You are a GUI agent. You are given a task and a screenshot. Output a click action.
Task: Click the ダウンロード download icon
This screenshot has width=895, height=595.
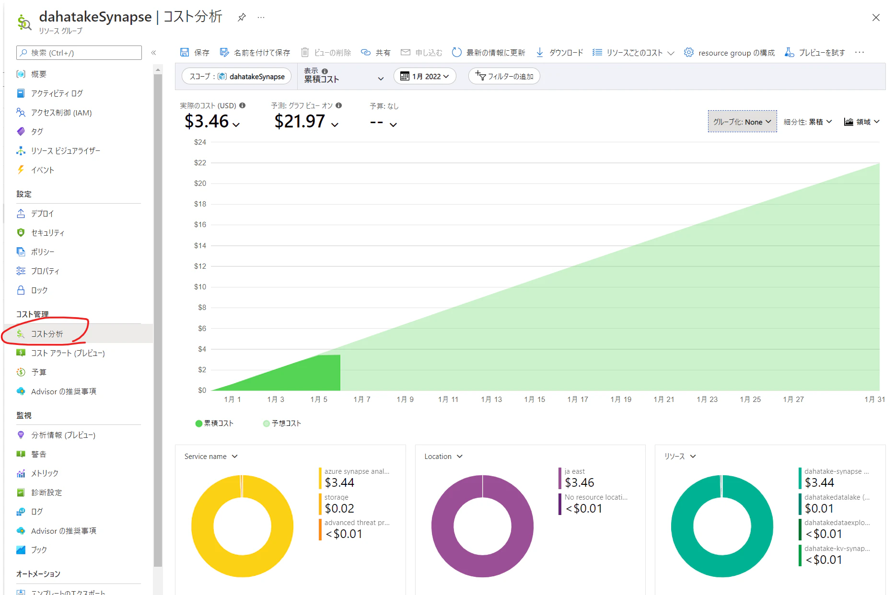540,52
